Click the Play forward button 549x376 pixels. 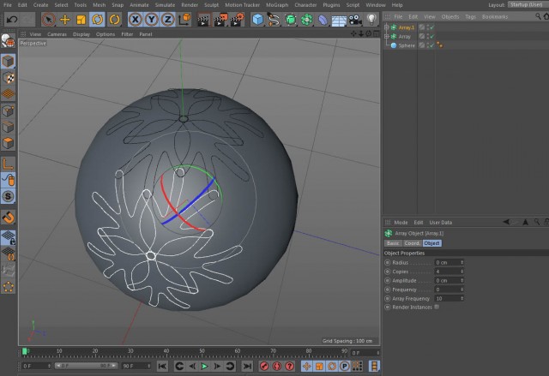204,367
